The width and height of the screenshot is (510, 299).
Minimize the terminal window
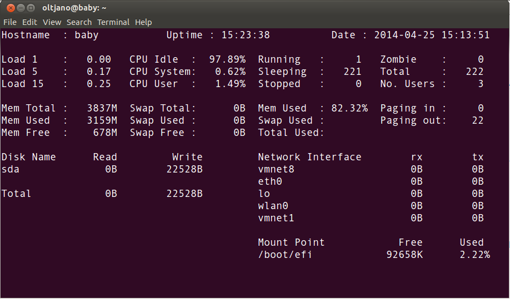pyautogui.click(x=21, y=8)
